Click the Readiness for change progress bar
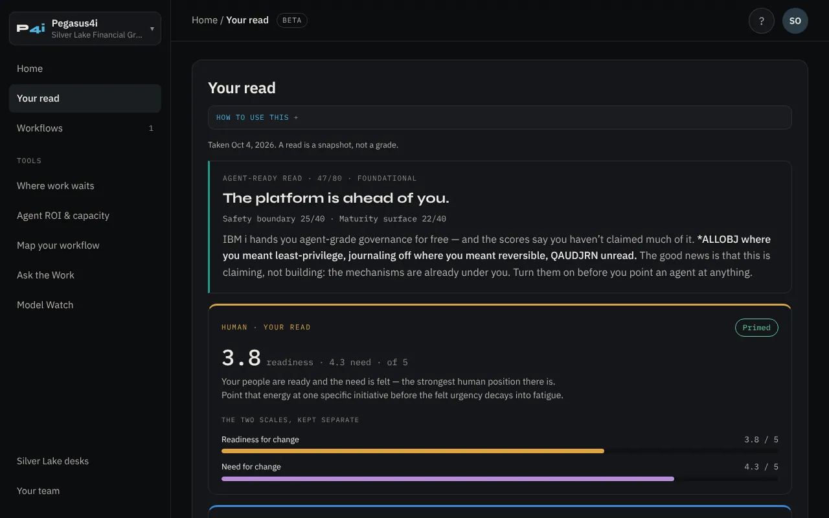 500,451
